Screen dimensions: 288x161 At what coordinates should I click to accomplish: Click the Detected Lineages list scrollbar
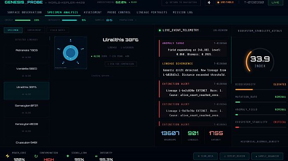click(50, 38)
